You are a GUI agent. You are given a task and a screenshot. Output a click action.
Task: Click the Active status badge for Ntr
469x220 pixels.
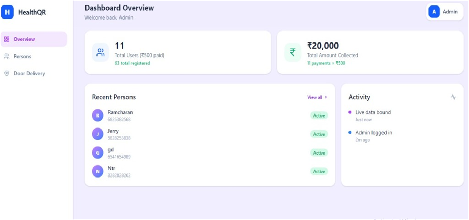[x=319, y=171]
